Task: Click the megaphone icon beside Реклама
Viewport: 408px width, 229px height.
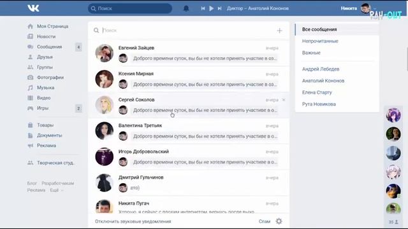Action: (30, 146)
